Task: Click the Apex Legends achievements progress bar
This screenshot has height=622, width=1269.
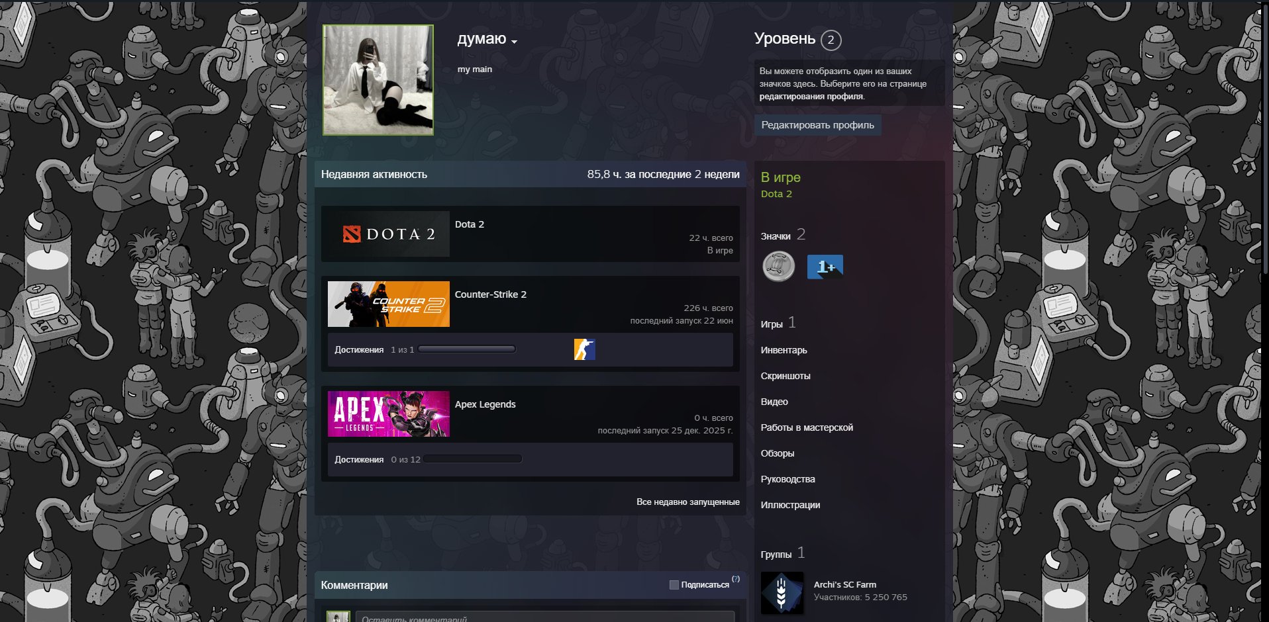Action: [x=473, y=459]
